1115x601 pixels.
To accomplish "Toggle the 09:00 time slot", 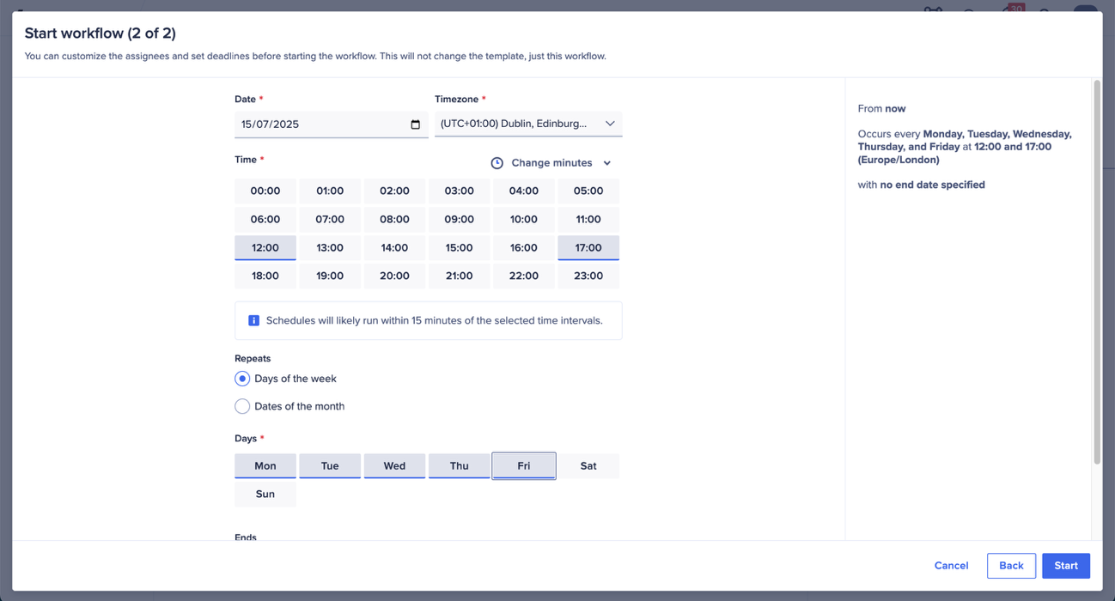I will [x=459, y=219].
